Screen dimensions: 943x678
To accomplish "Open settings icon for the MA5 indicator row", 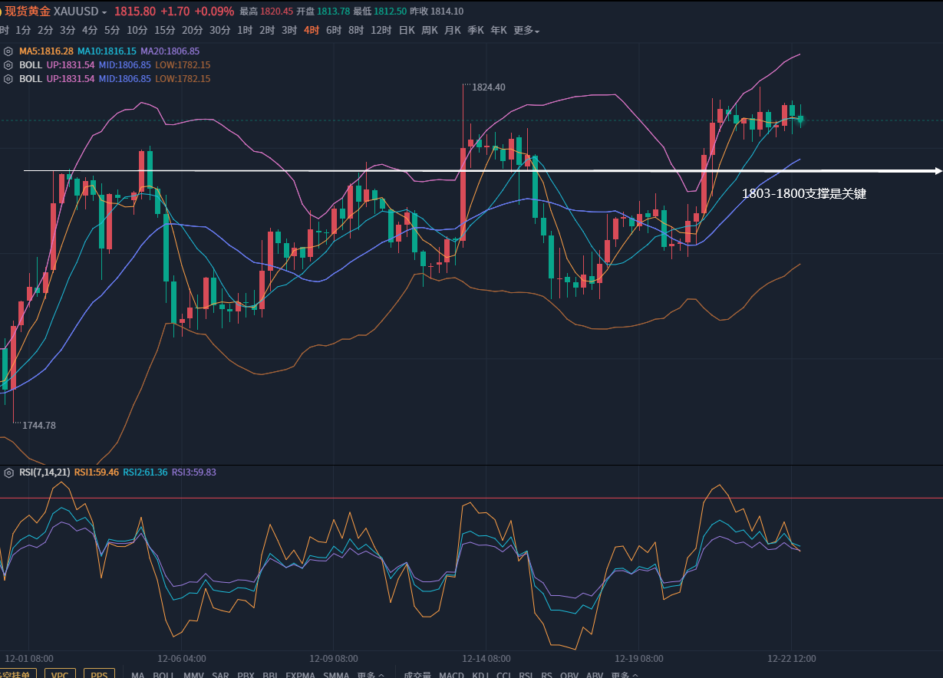I will [x=8, y=51].
